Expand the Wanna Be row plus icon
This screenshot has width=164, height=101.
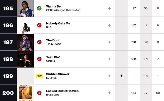click(x=110, y=8)
